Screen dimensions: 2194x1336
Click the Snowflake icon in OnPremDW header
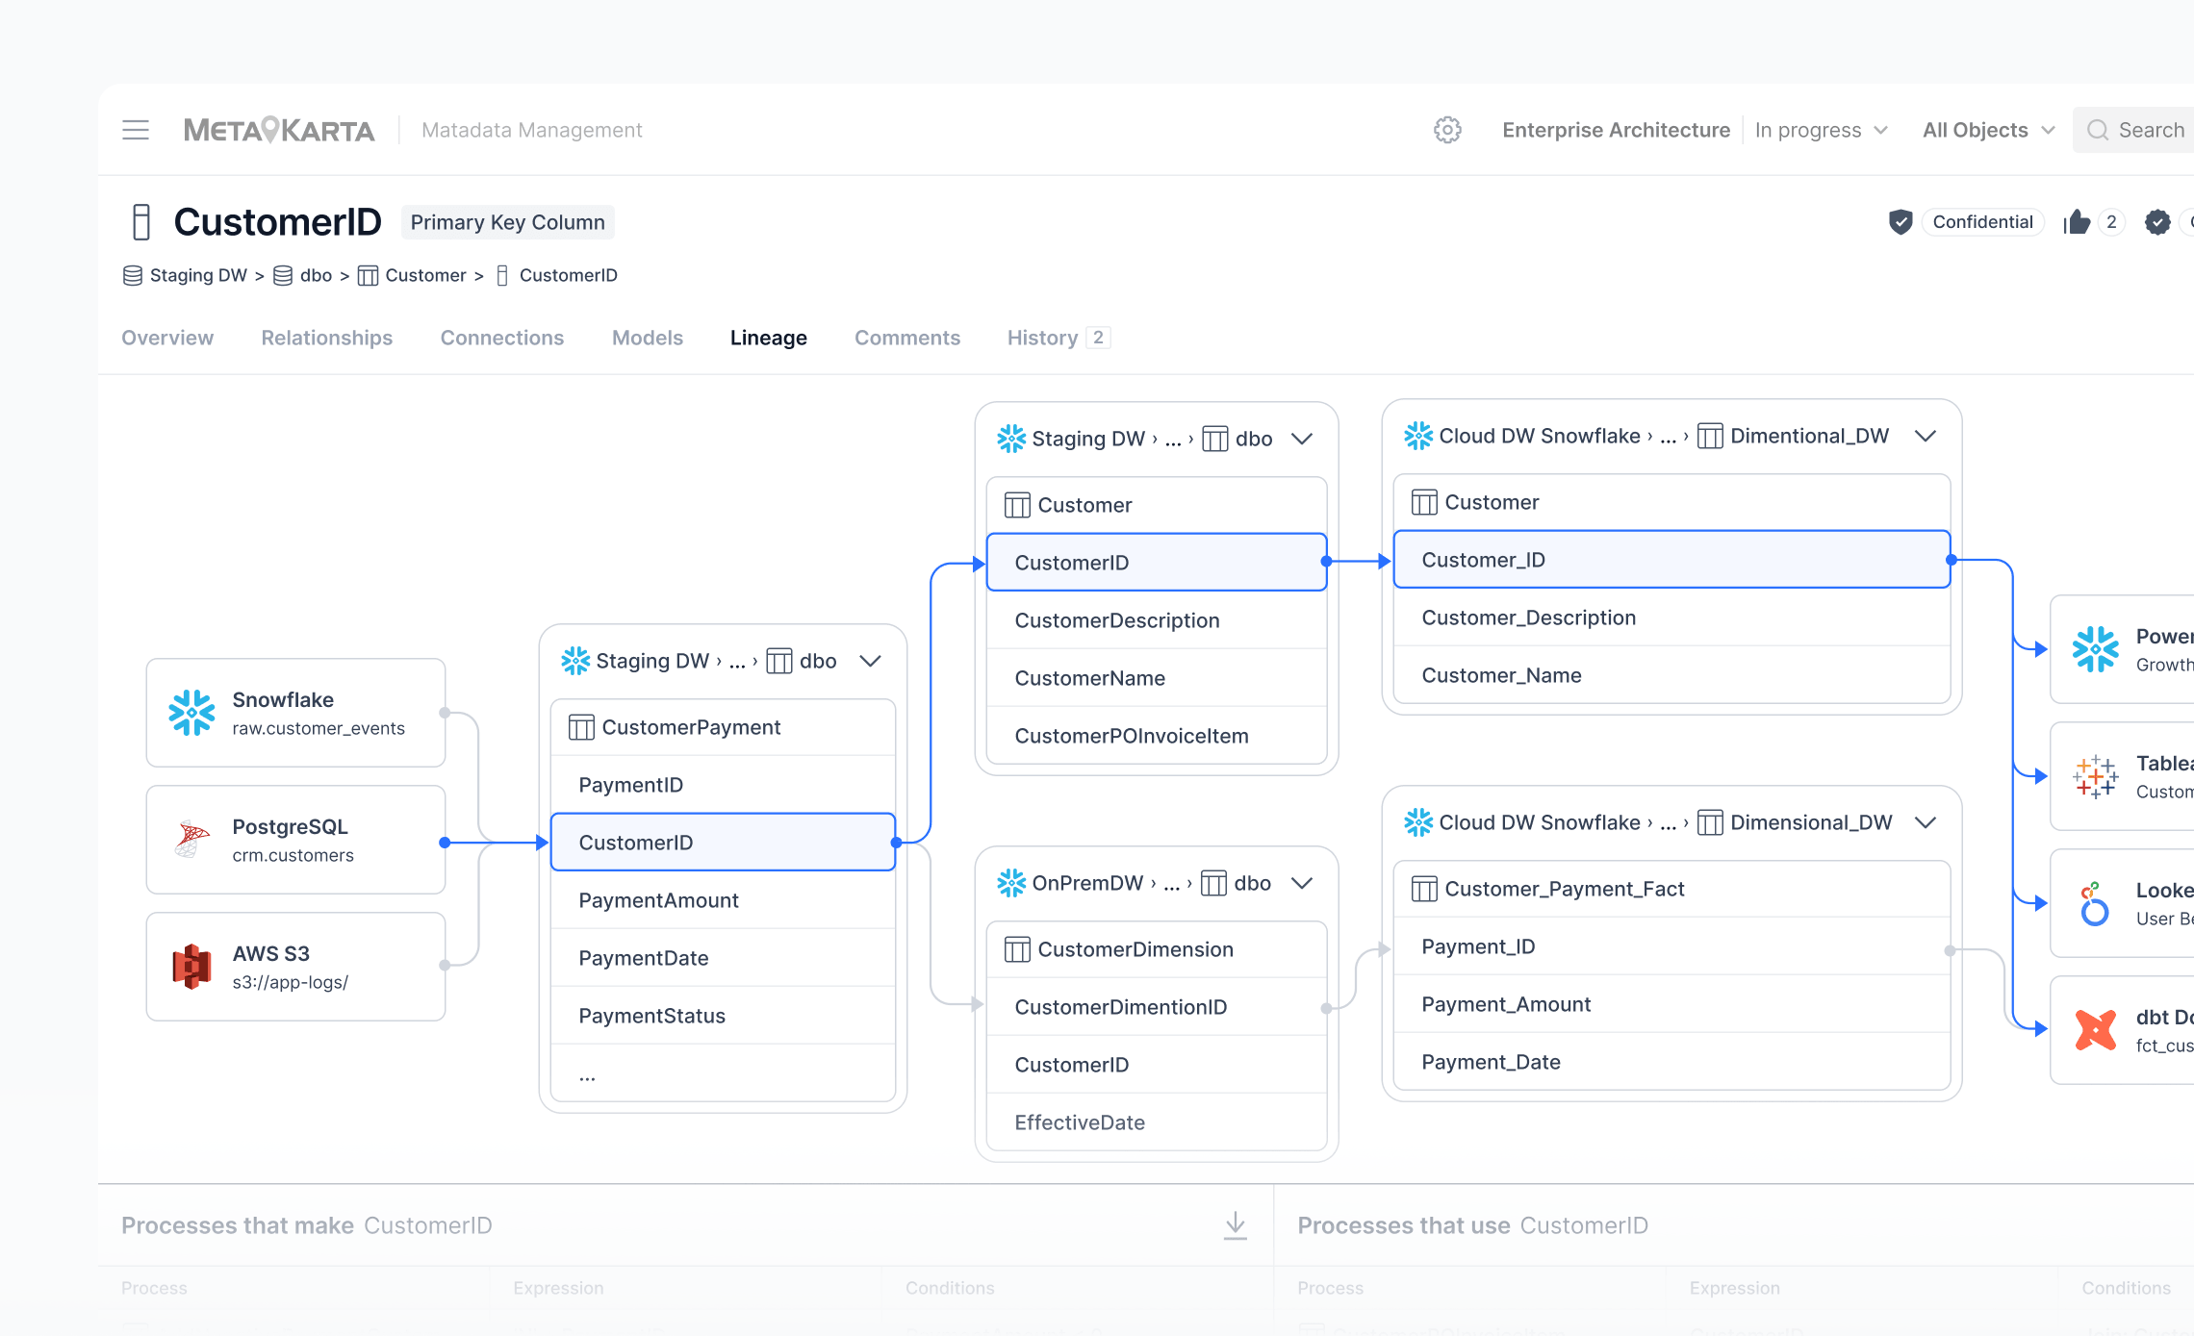[x=1011, y=883]
